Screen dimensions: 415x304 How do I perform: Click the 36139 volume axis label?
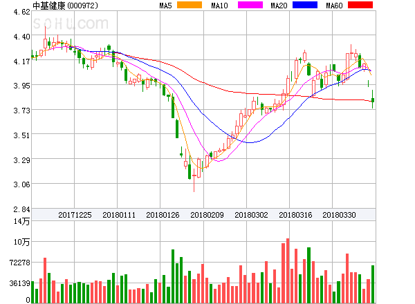pyautogui.click(x=20, y=283)
